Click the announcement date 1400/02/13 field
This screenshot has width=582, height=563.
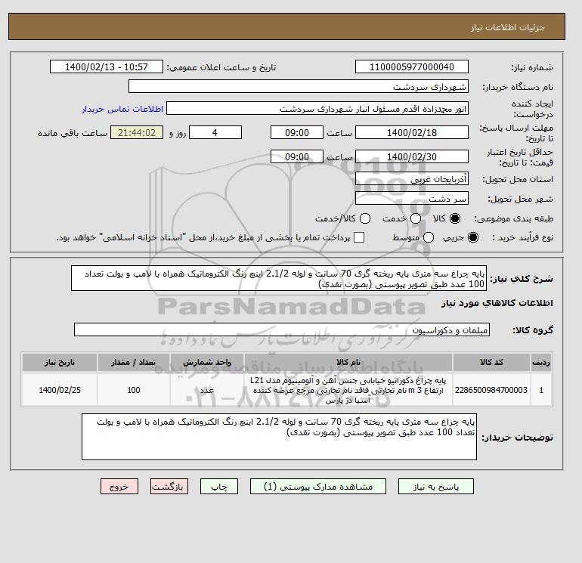(x=107, y=67)
